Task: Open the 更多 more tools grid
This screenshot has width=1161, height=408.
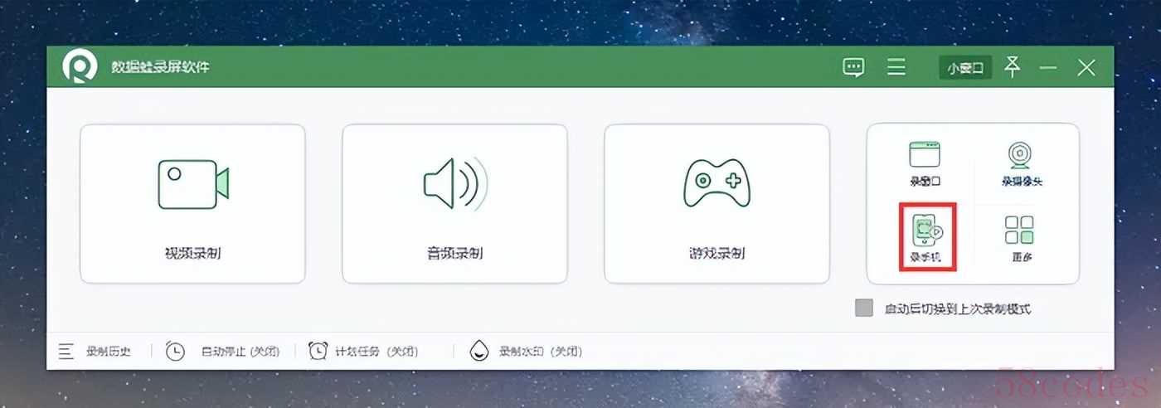Action: (1019, 238)
